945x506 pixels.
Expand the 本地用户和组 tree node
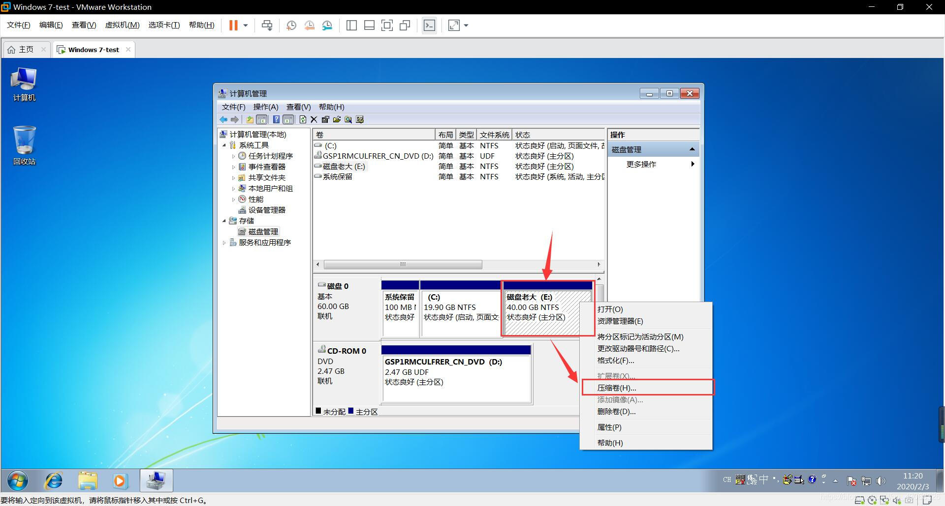[x=233, y=189]
